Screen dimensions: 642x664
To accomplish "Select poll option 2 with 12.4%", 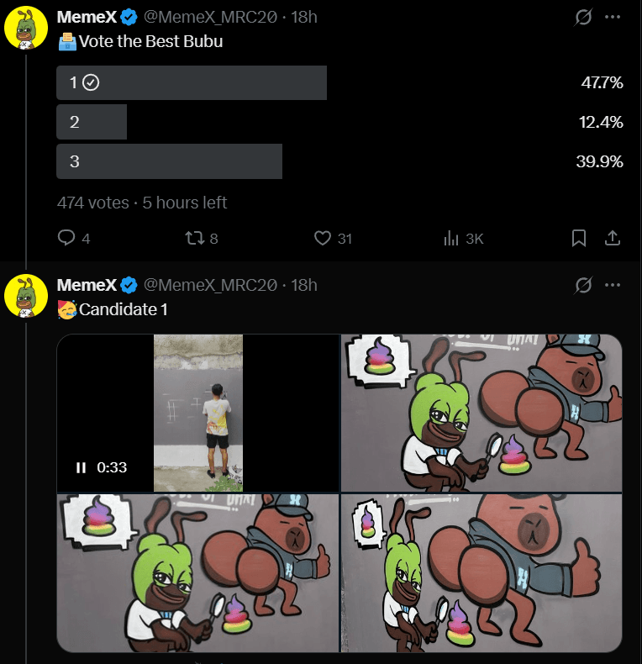I will coord(92,122).
